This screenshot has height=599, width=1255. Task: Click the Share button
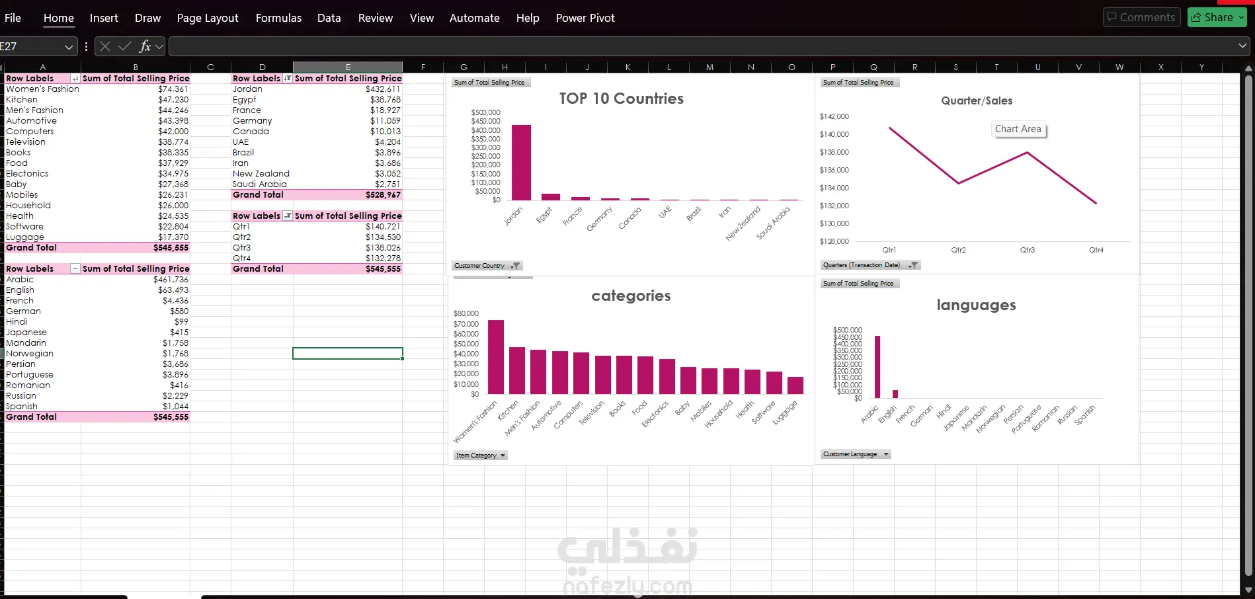1217,17
